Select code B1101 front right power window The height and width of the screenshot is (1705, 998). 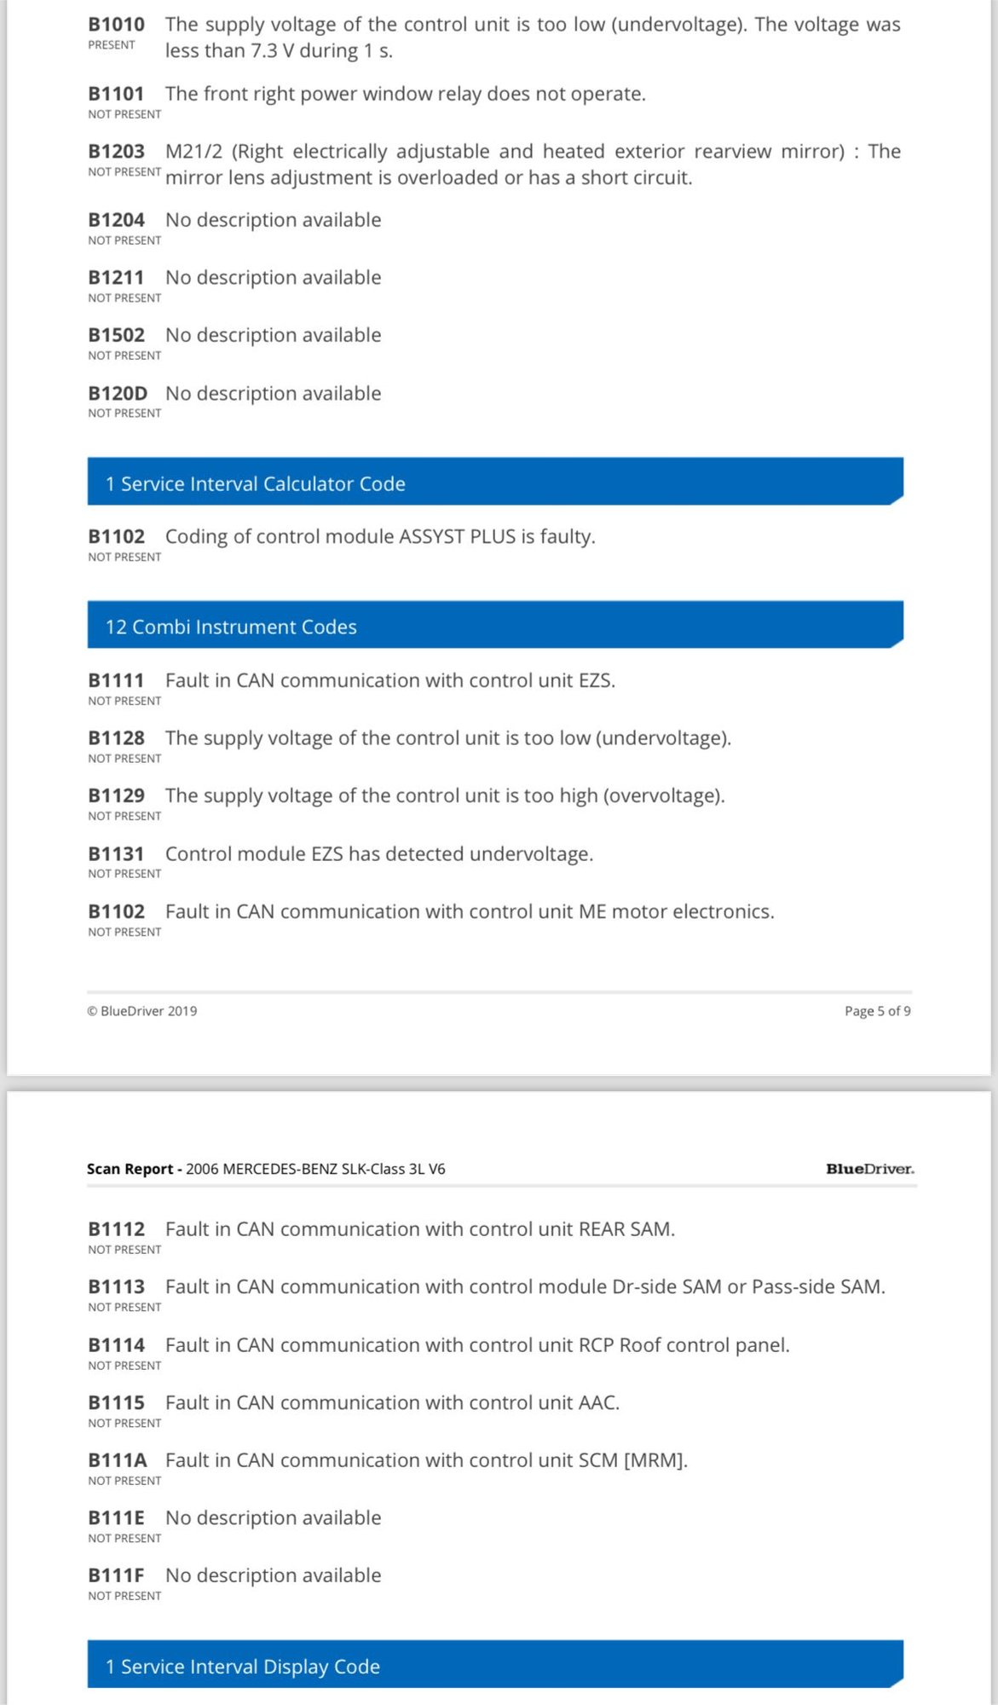(x=366, y=101)
